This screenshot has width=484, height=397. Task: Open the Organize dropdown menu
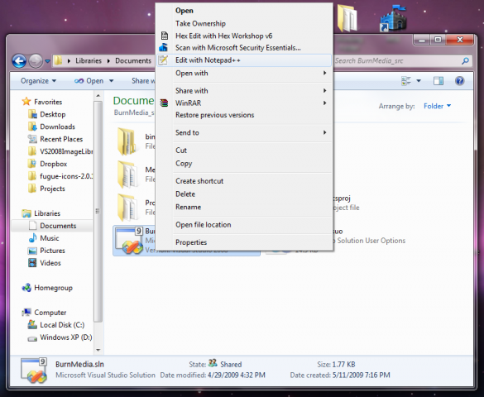[x=38, y=81]
